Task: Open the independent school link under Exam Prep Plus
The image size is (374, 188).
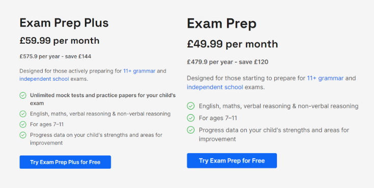Action: coord(44,79)
